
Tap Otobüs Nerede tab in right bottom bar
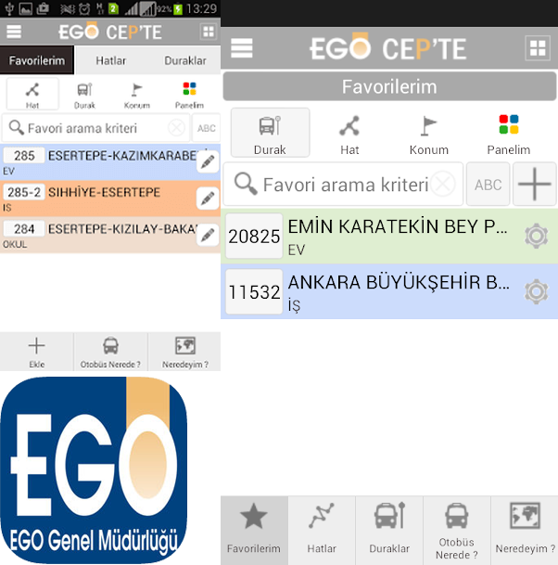(x=456, y=531)
